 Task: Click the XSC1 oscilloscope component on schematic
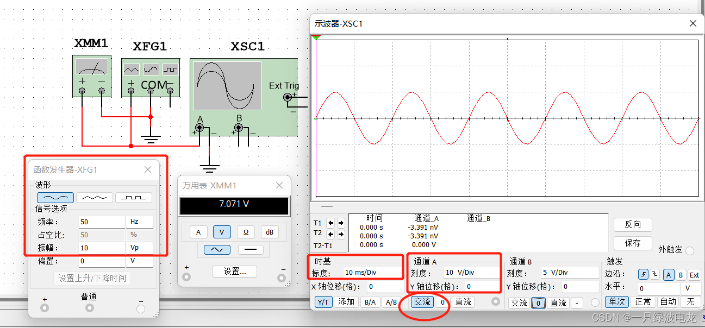click(244, 97)
